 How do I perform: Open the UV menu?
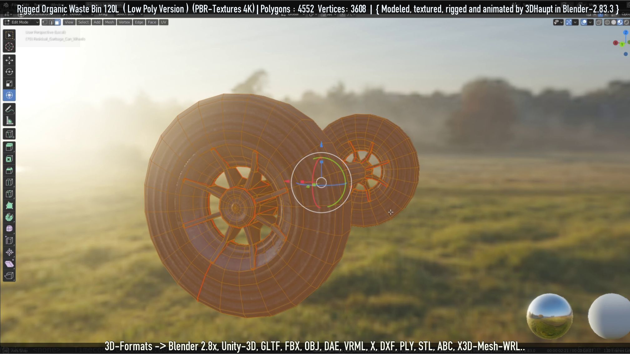click(163, 22)
